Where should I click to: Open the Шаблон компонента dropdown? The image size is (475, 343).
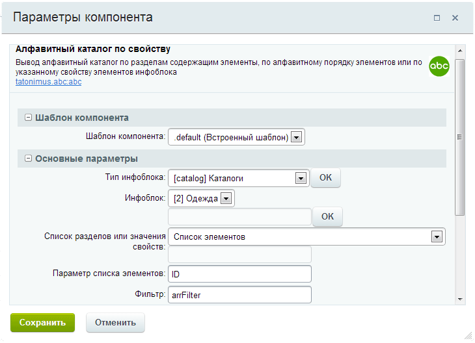point(296,137)
